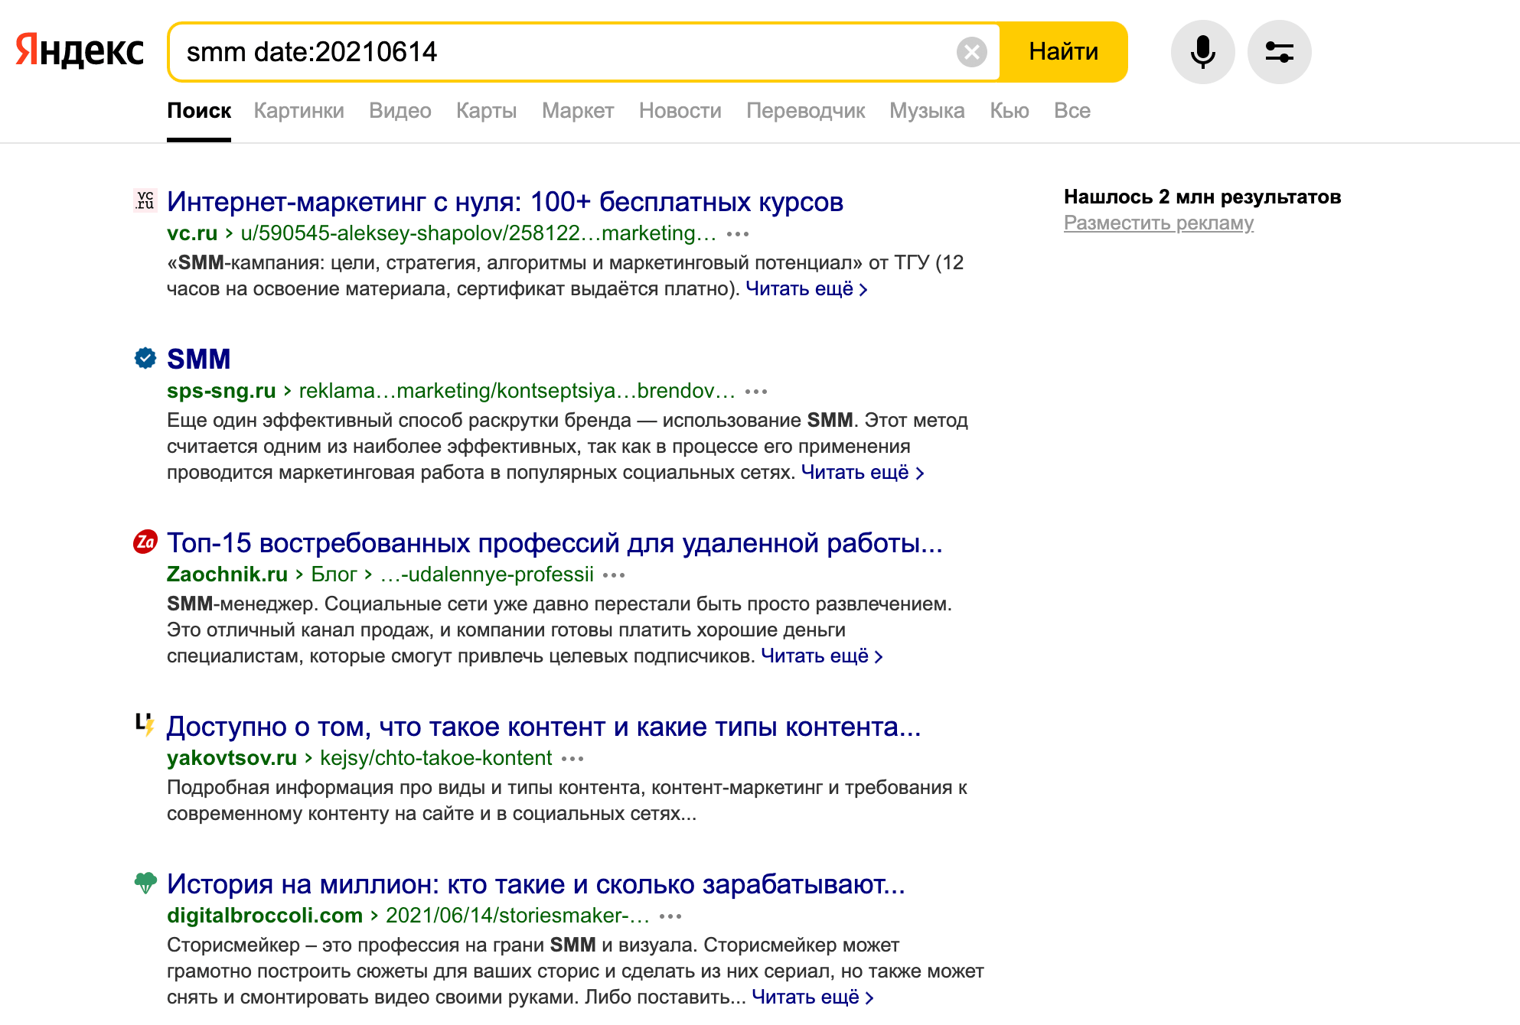Image resolution: width=1520 pixels, height=1025 pixels.
Task: Click the yakovtsov.ru domain link
Action: [x=232, y=758]
